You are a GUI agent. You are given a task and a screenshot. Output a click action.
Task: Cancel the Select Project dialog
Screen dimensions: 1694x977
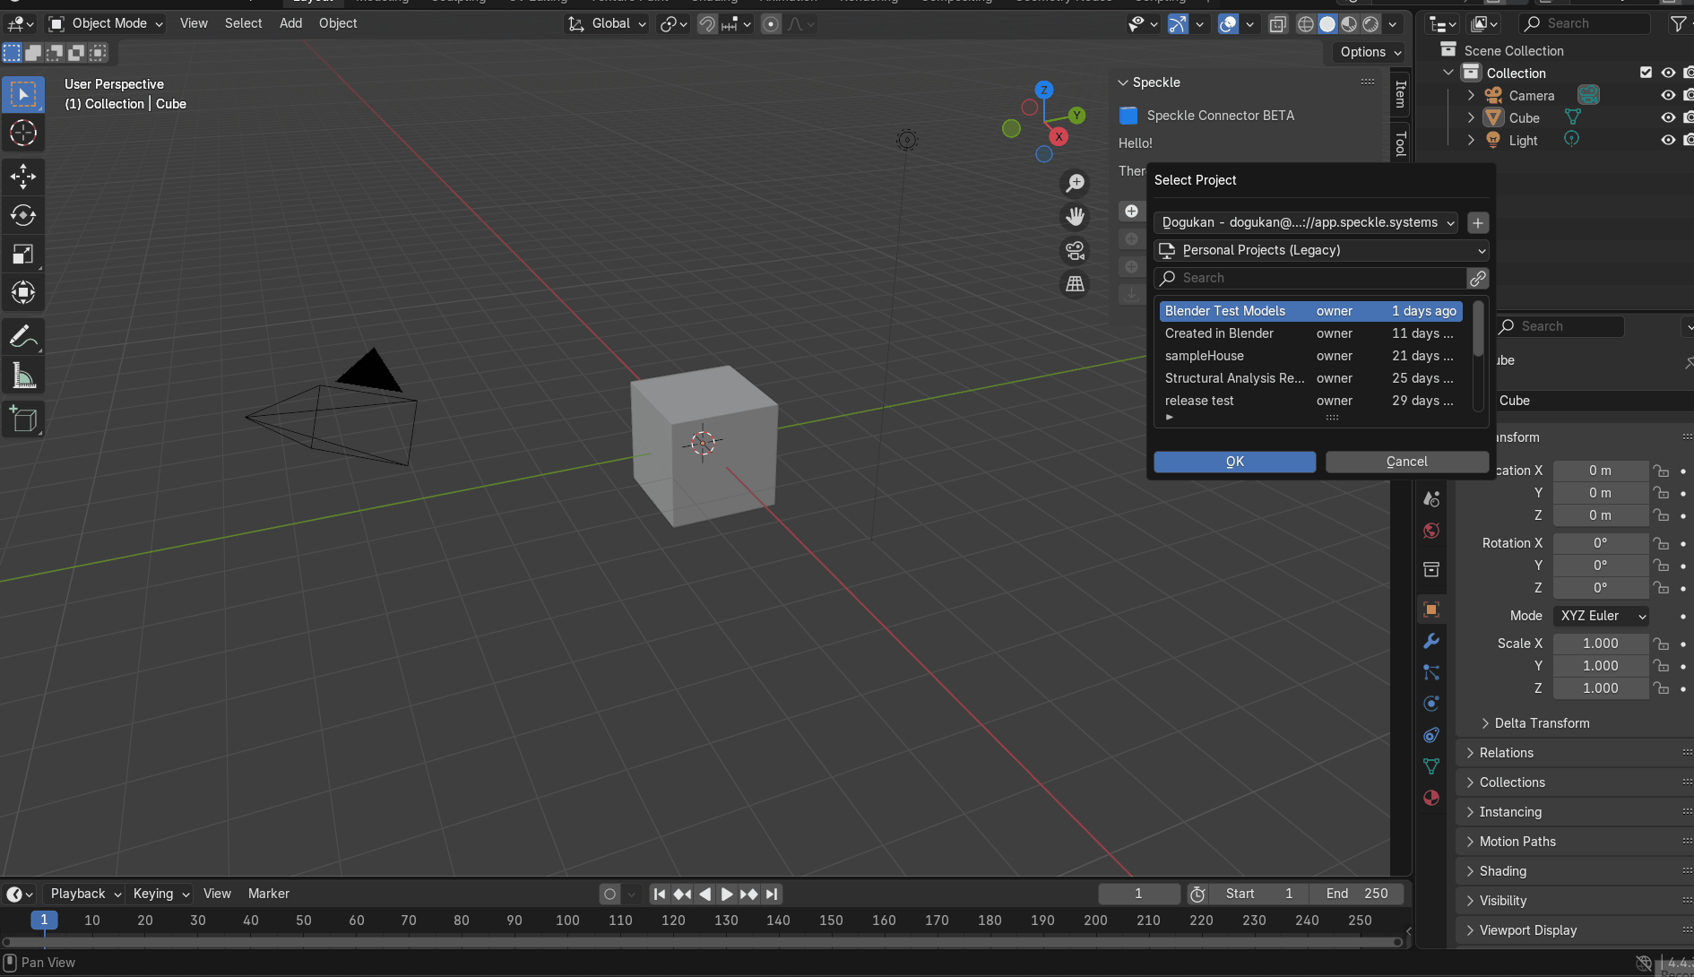[1406, 462]
